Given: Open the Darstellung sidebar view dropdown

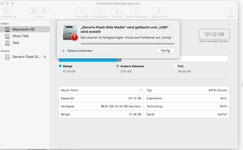Looking at the screenshot, I should [8, 11].
